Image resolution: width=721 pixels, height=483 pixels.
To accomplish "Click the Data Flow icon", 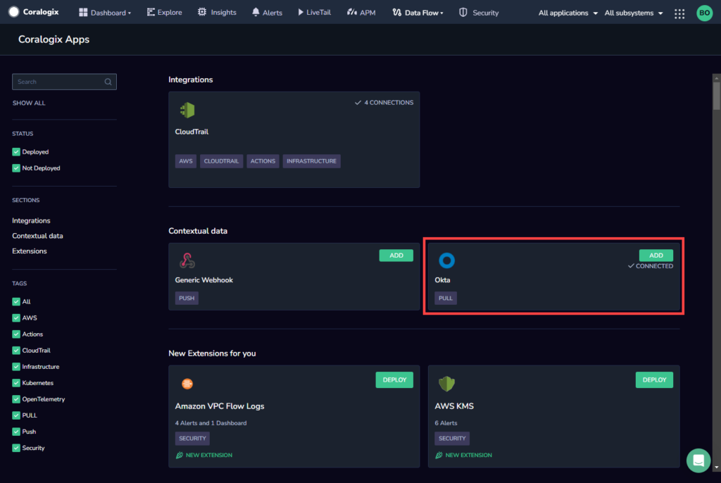I will click(x=396, y=13).
